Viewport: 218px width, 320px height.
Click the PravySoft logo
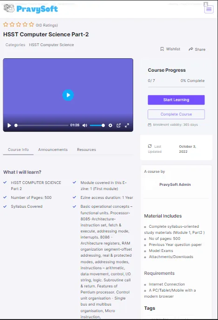[31, 8]
